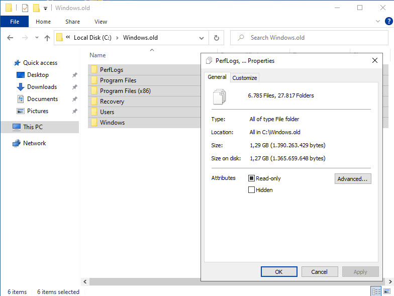The height and width of the screenshot is (296, 394).
Task: Expand the address bar history dropdown
Action: tap(202, 38)
